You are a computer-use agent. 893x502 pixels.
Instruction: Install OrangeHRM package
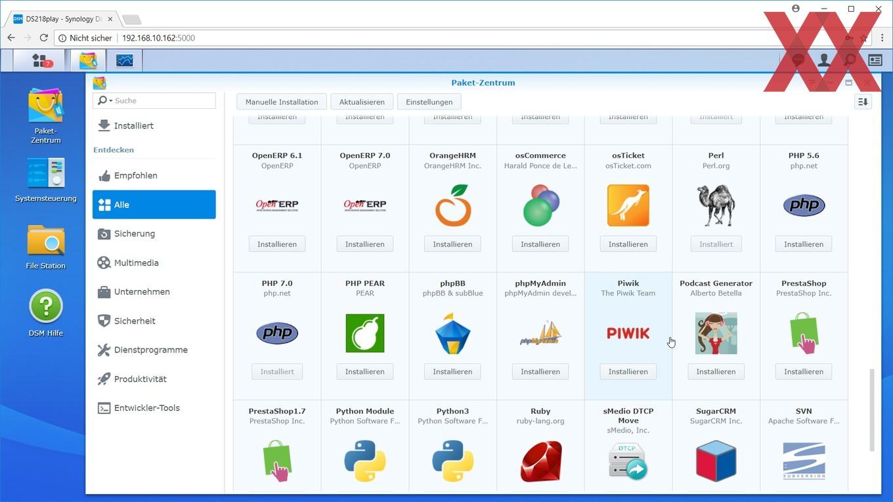[452, 244]
